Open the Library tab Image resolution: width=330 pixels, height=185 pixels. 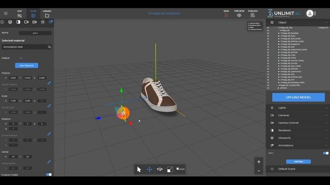point(47,14)
